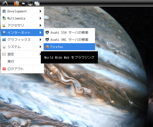Launch Avahi VNC サーバの検索

click(x=69, y=40)
